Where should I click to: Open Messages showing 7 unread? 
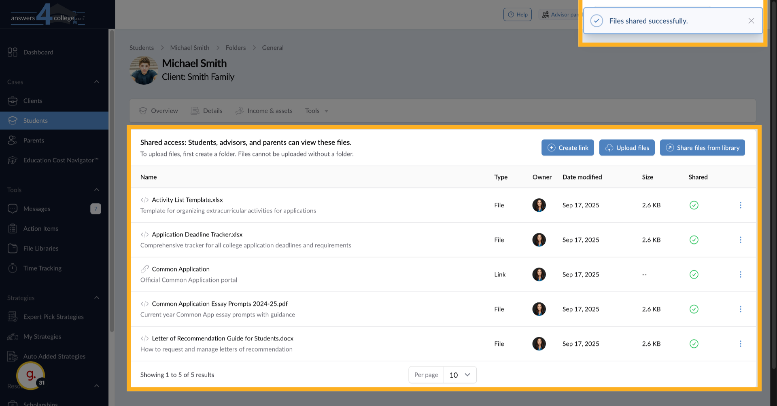[36, 208]
